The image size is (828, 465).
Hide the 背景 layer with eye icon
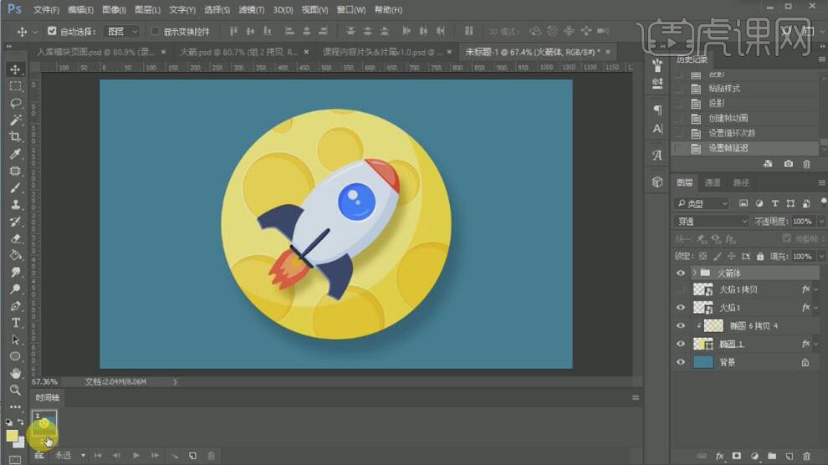(x=680, y=362)
